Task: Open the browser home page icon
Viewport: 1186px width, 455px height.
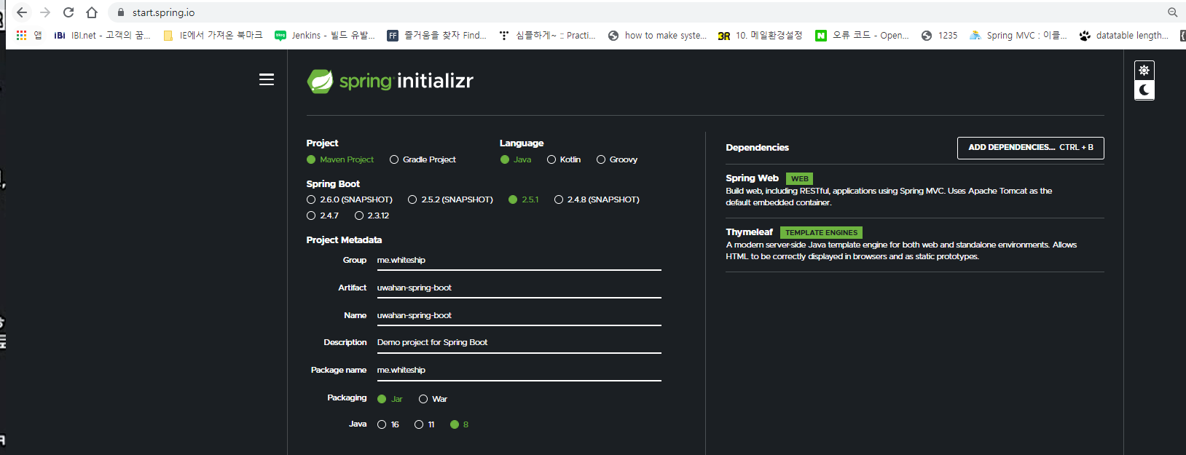Action: pyautogui.click(x=92, y=12)
